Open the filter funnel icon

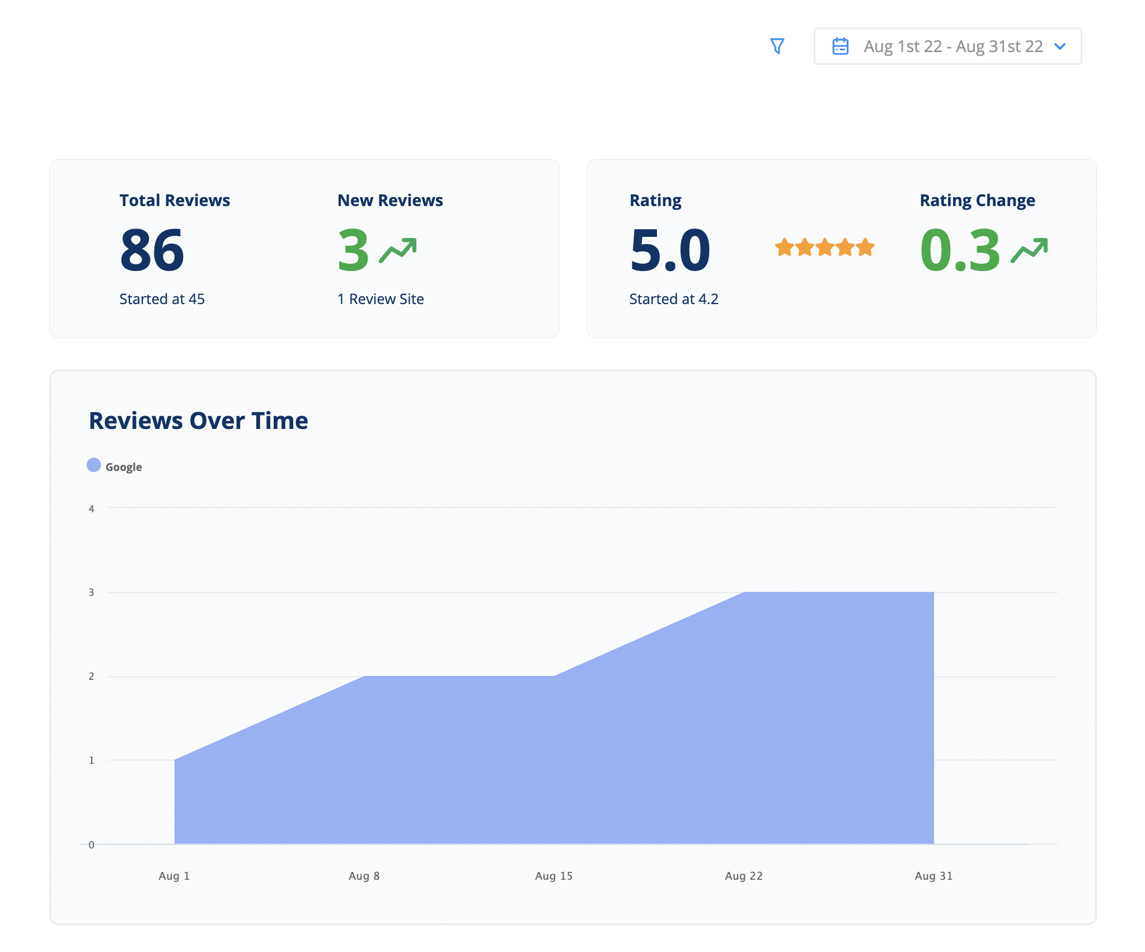(777, 46)
